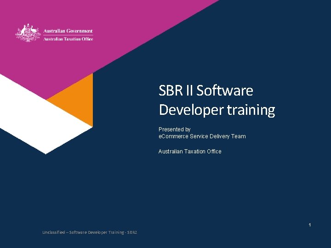This screenshot has width=331, height=248.
Task: Select the 'Developer training' title line
Action: coord(217,110)
